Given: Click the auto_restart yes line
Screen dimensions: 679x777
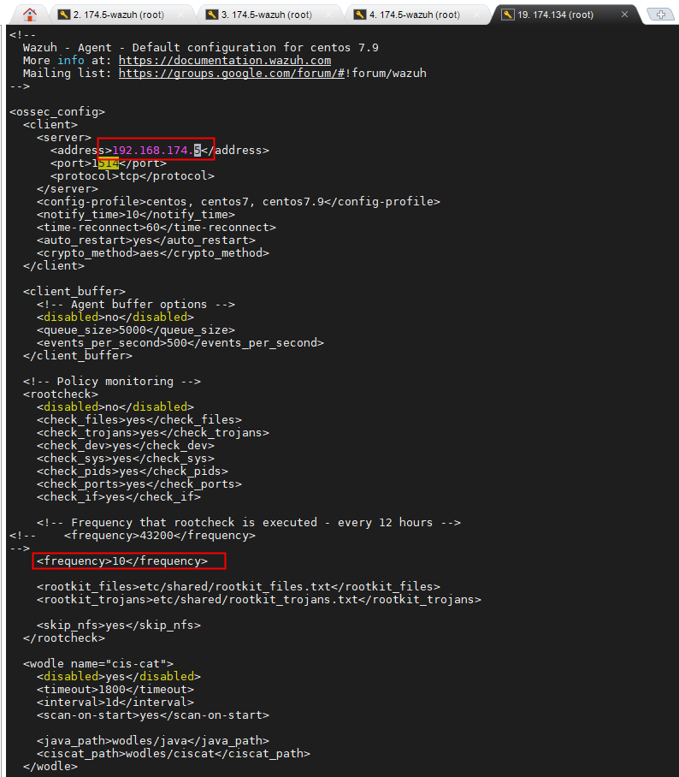Looking at the screenshot, I should point(146,240).
